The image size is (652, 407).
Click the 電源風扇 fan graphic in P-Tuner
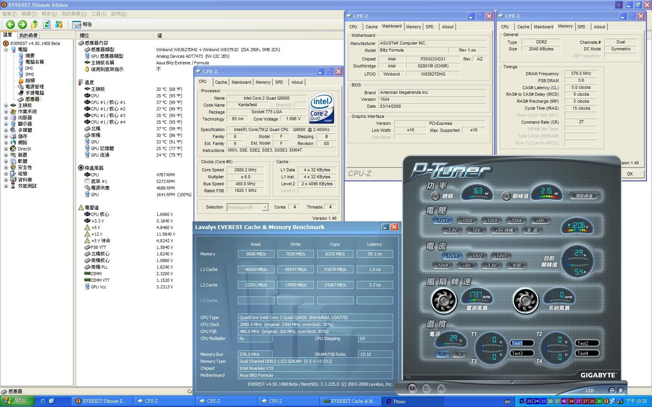coord(444,300)
